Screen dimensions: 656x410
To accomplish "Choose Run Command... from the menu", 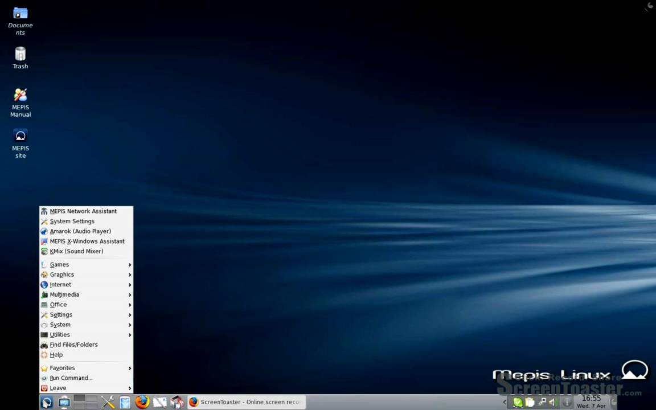I will coord(86,378).
